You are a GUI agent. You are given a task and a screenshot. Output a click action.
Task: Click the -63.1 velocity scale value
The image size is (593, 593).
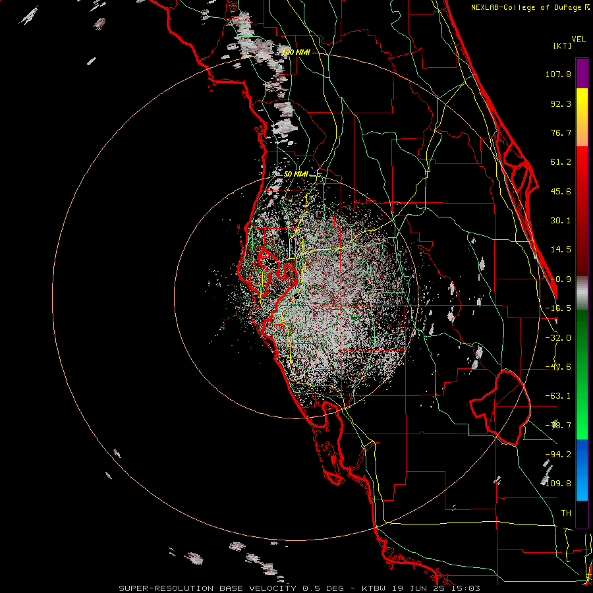[x=558, y=396]
